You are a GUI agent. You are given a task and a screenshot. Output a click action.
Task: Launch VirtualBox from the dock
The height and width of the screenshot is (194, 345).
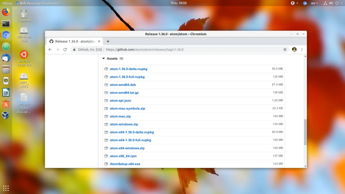tap(6, 116)
